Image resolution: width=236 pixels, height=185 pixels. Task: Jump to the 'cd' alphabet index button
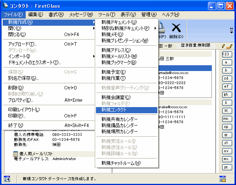point(226,78)
